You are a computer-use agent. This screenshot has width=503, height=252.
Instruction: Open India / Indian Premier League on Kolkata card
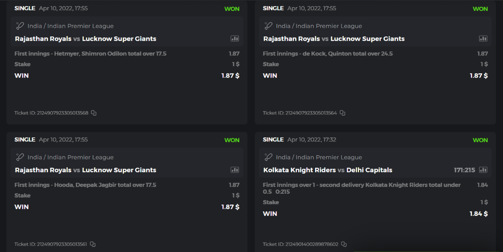(x=319, y=157)
